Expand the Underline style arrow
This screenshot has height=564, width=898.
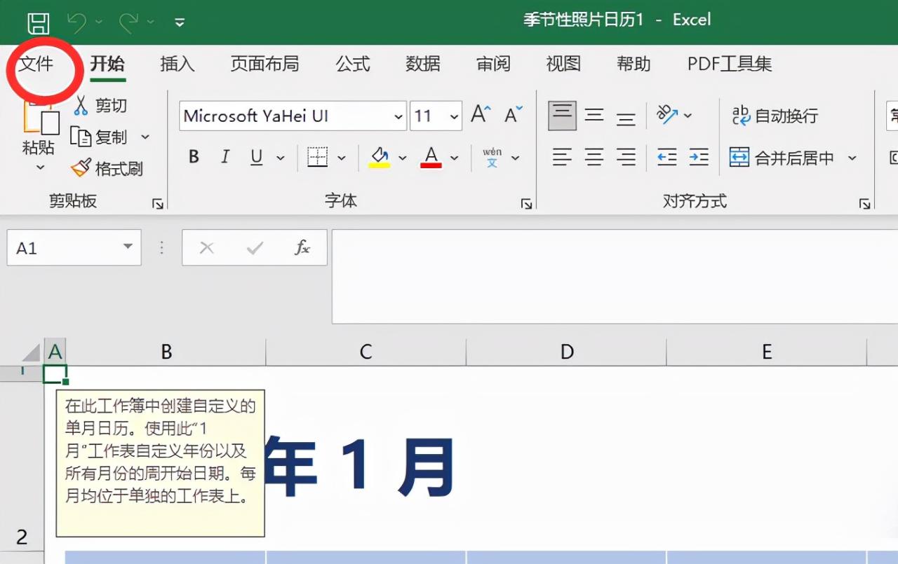click(x=281, y=158)
